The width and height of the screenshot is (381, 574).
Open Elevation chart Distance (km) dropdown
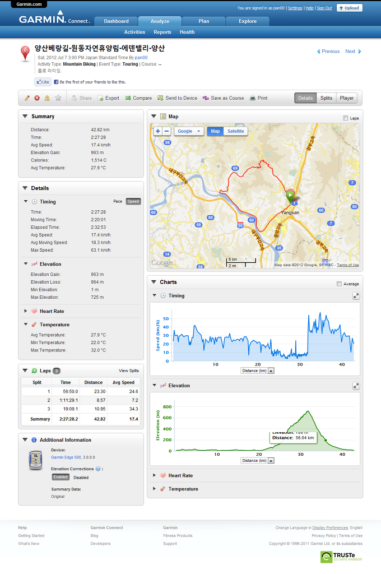pyautogui.click(x=257, y=461)
